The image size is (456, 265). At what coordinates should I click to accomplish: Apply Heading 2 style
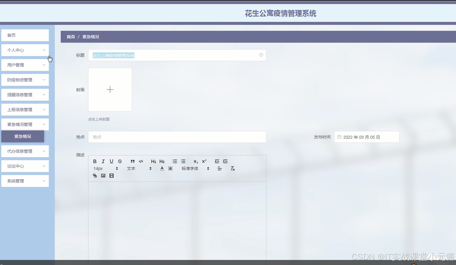(x=162, y=161)
